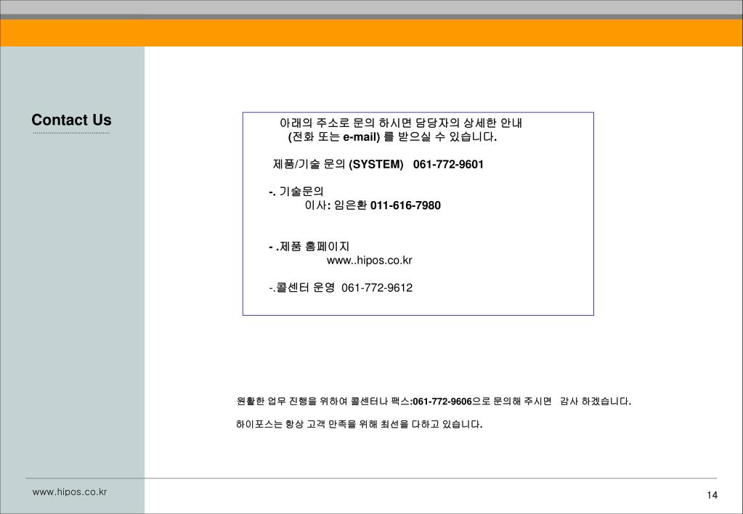Click the footer www.hipos.co.kr link
743x514 pixels.
coord(70,491)
